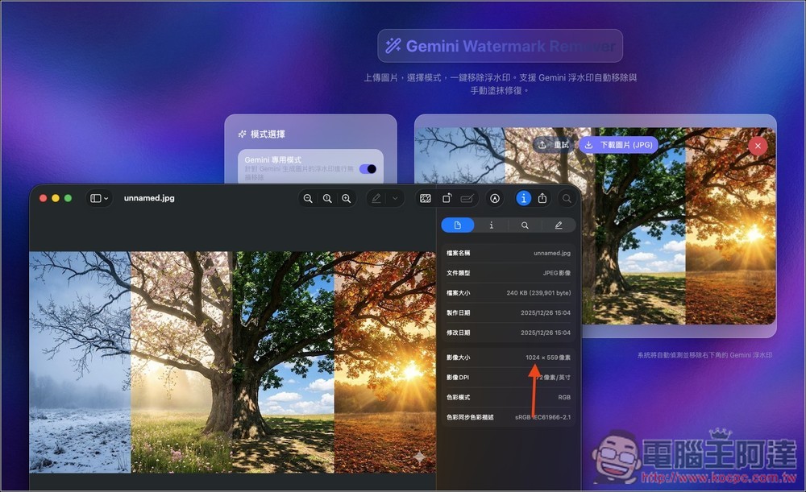Switch to the More Info inspector tab
The height and width of the screenshot is (492, 806).
point(491,225)
